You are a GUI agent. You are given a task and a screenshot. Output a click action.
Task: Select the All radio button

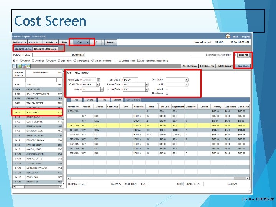click(x=14, y=61)
